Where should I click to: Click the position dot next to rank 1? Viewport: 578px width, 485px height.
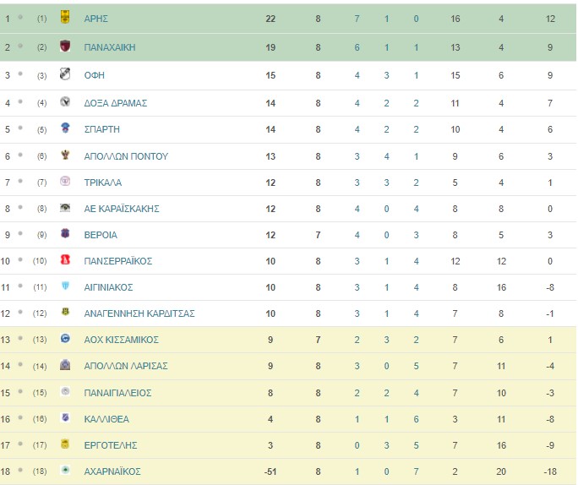pos(20,17)
